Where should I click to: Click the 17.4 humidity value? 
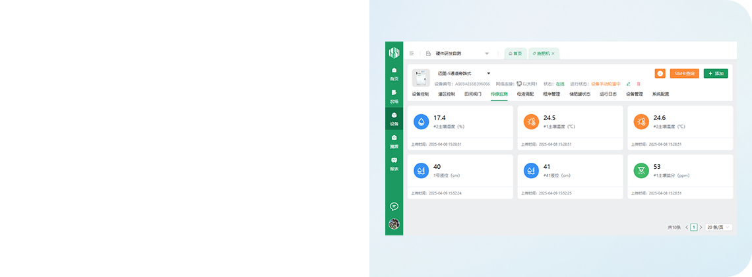coord(440,118)
